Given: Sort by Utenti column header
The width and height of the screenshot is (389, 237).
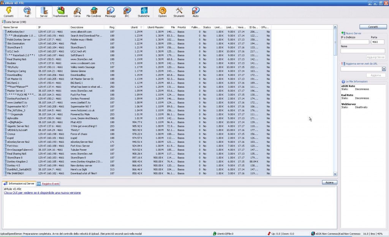Looking at the screenshot, I should tap(130, 27).
